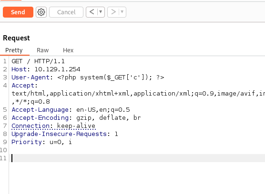Screen dimensions: 265x194
Task: Click the */*;q=0.8 continuation line
Action: (31, 102)
